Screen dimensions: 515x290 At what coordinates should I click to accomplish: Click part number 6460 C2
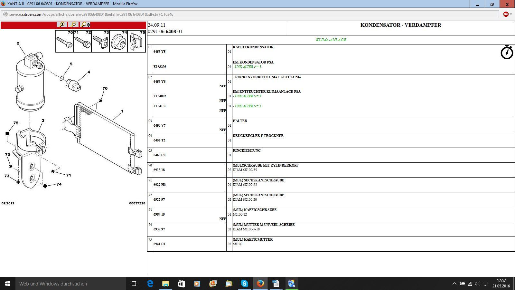[x=159, y=155]
